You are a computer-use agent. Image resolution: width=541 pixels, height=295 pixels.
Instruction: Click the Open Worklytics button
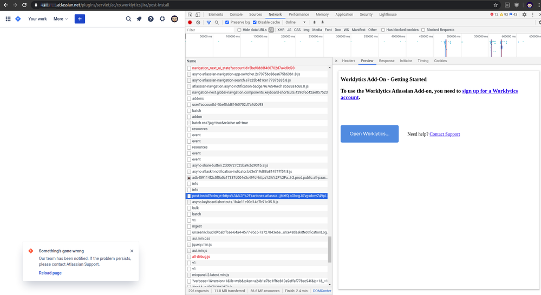click(369, 134)
